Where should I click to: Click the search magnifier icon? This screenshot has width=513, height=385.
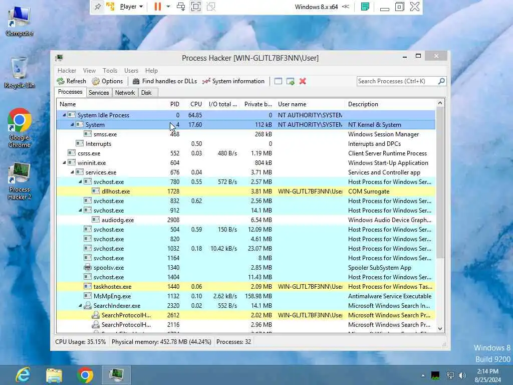click(x=441, y=81)
